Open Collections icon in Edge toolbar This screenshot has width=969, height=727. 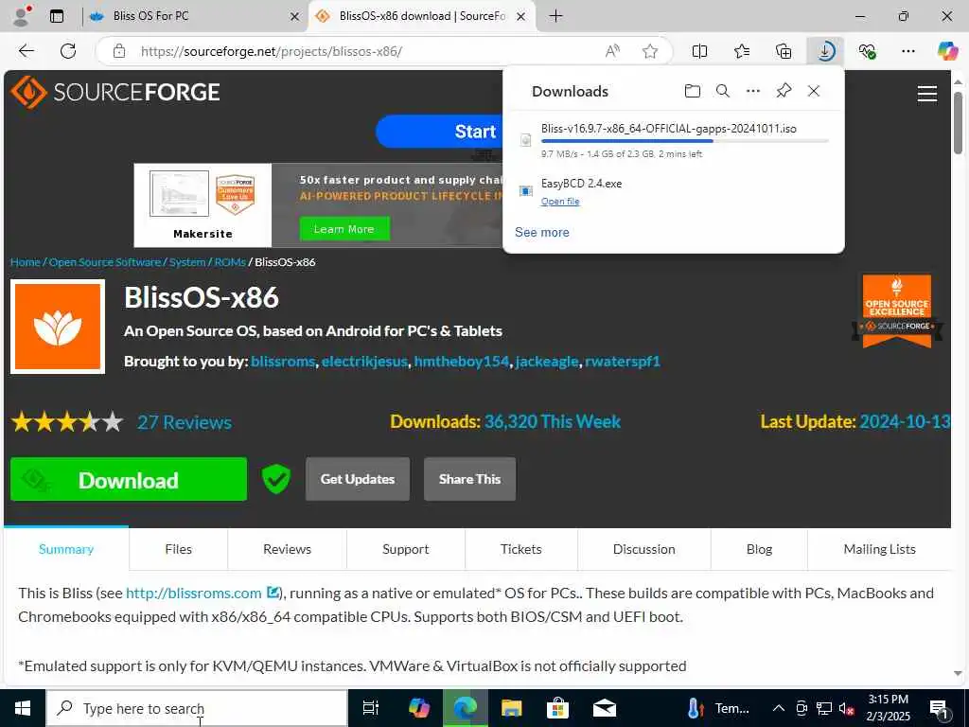click(x=784, y=51)
